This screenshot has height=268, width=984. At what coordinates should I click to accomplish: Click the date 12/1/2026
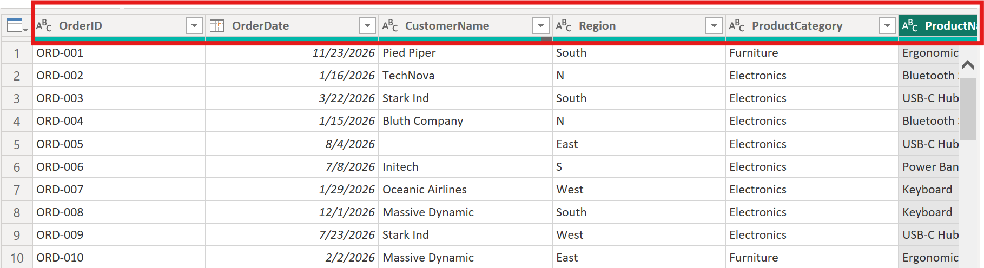point(347,212)
